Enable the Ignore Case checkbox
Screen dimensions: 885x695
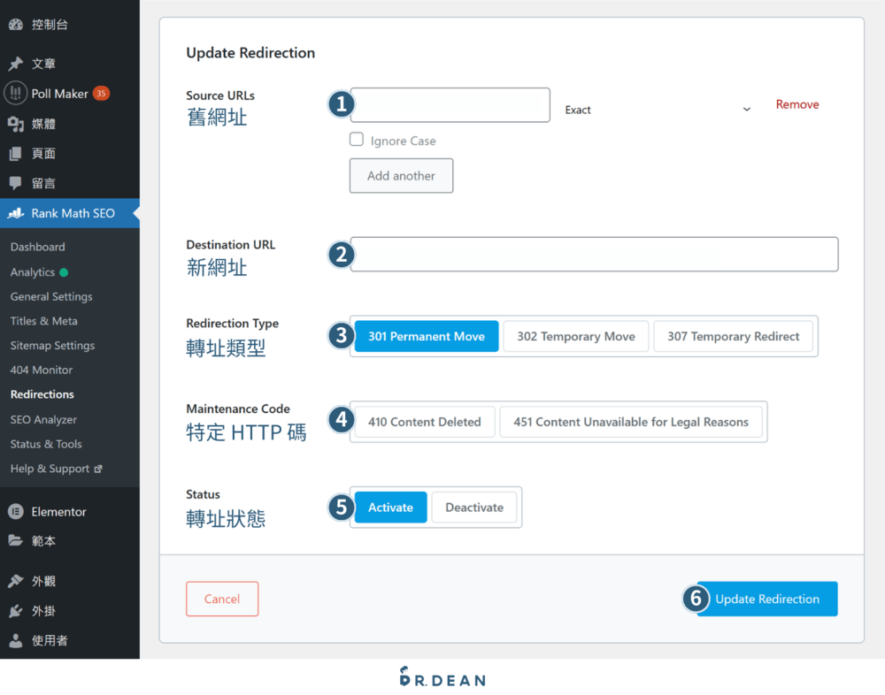point(356,139)
